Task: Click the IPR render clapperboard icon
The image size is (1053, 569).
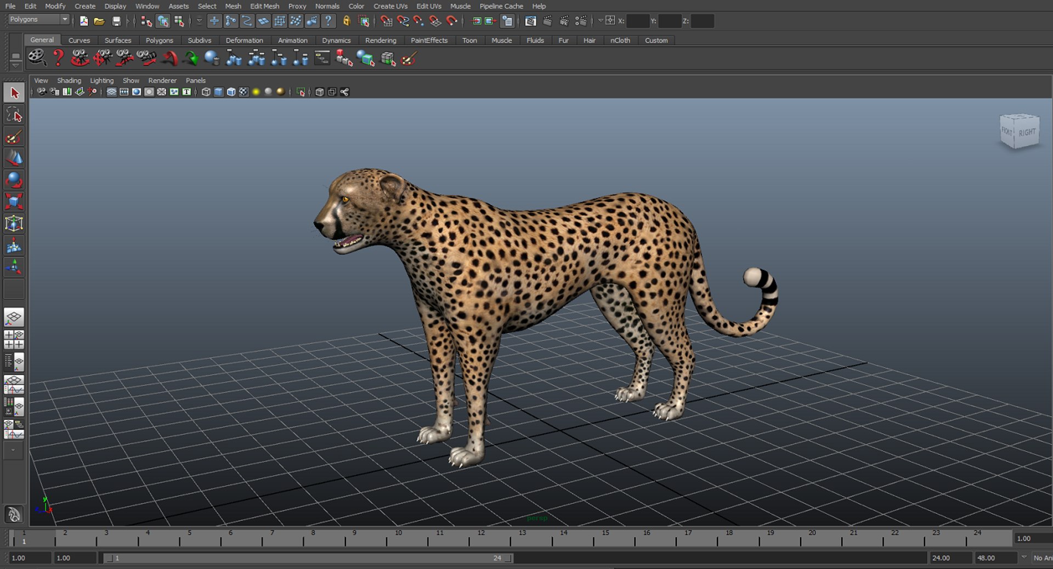Action: pyautogui.click(x=564, y=21)
